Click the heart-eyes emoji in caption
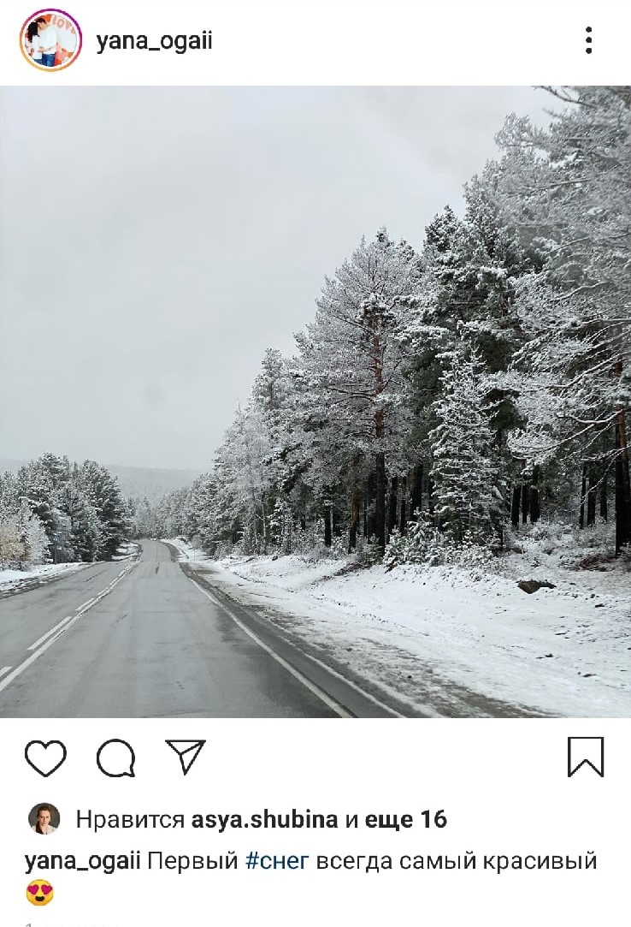The height and width of the screenshot is (927, 631). [40, 893]
